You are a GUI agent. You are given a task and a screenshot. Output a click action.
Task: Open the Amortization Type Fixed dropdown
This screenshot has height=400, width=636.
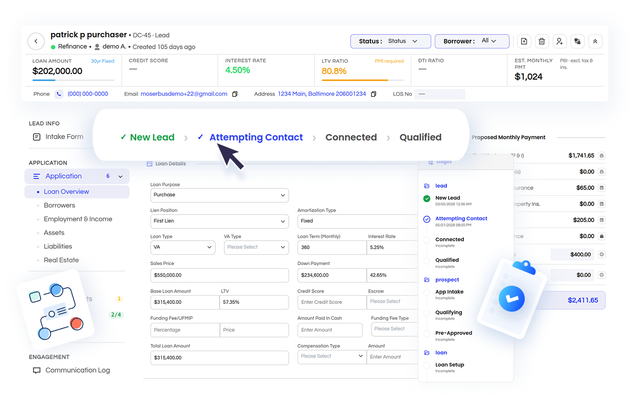[x=358, y=221]
